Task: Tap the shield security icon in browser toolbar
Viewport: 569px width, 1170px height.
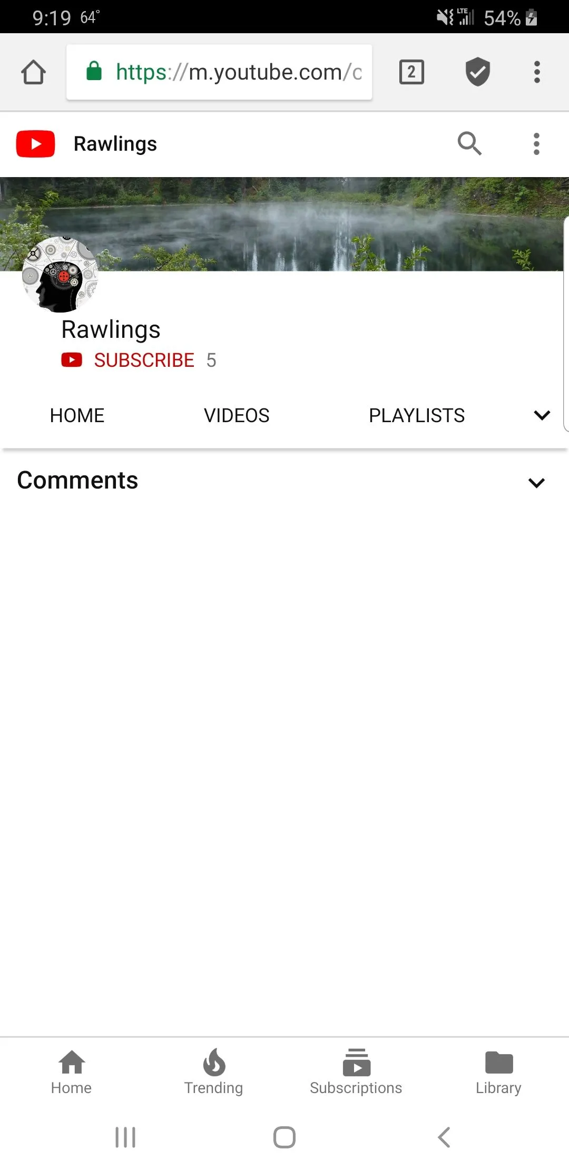Action: (478, 72)
